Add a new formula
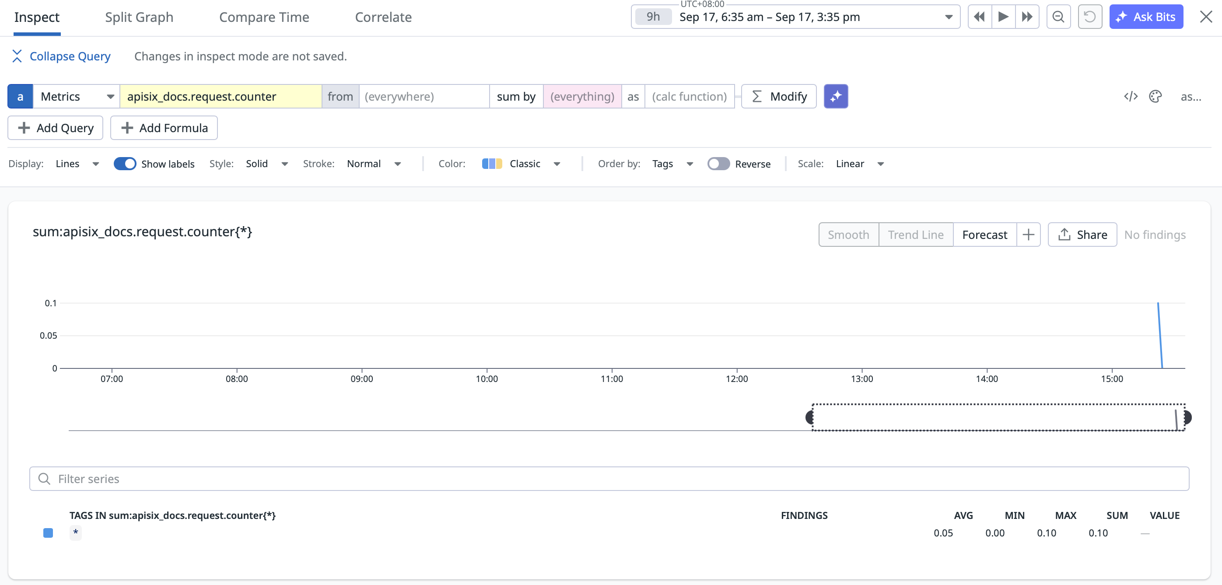Screen dimensions: 1222x585 [x=164, y=128]
